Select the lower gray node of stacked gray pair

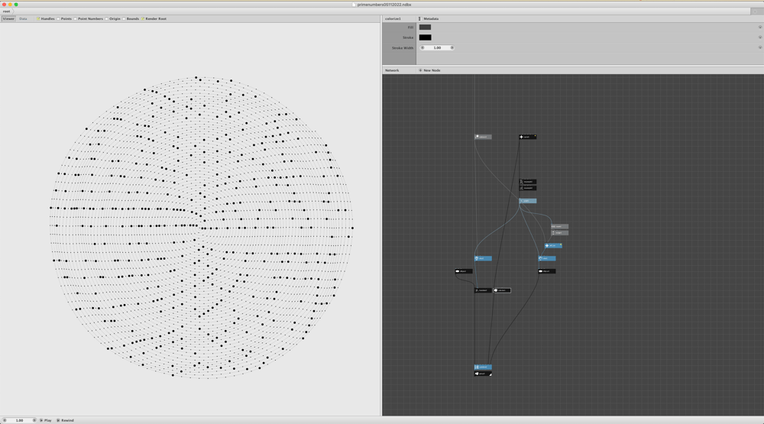[559, 233]
